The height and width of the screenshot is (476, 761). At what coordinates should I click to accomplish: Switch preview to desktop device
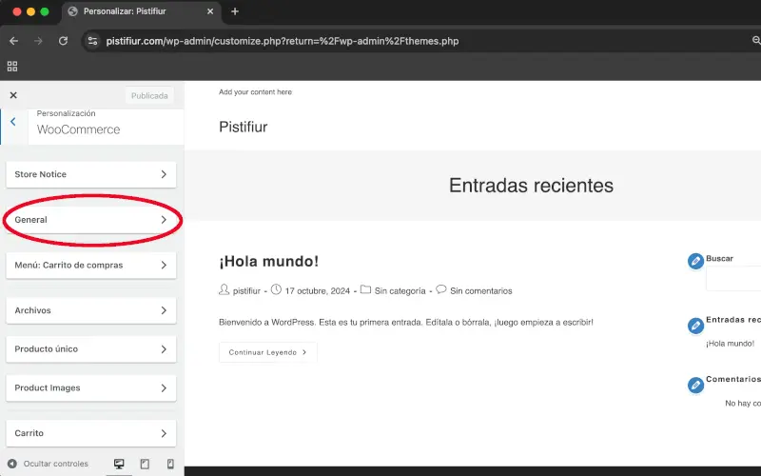point(119,464)
